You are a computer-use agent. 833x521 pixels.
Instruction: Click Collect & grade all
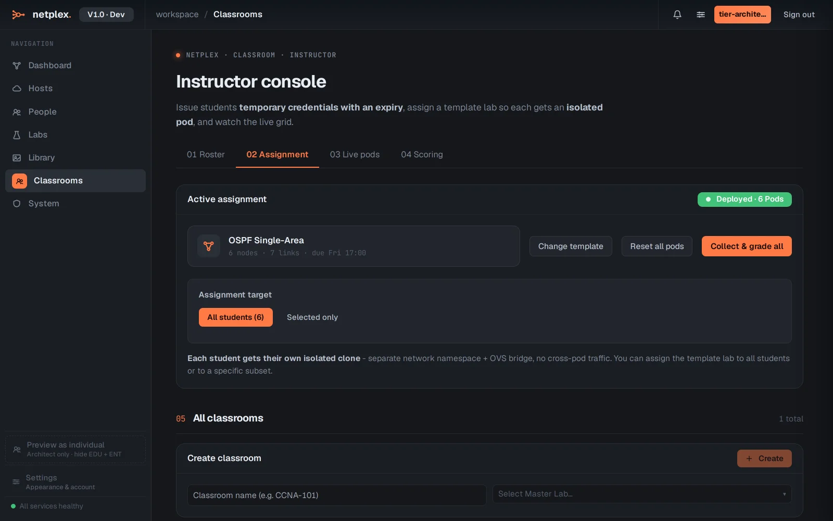[x=747, y=246]
